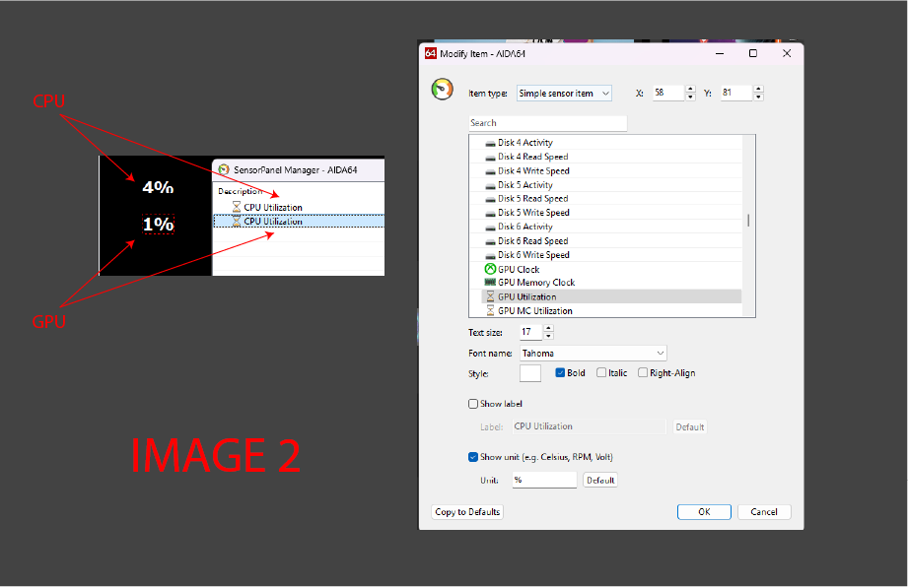908x587 pixels.
Task: Click drive icon next to Disk 4 Write Speed
Action: (x=491, y=171)
